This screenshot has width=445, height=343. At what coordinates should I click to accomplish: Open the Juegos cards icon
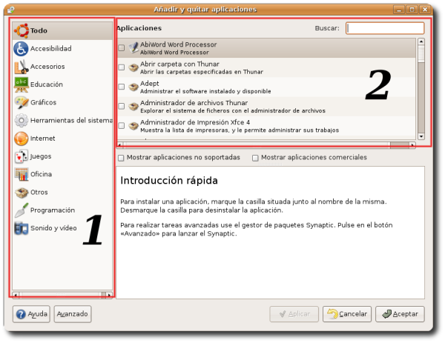pos(21,156)
